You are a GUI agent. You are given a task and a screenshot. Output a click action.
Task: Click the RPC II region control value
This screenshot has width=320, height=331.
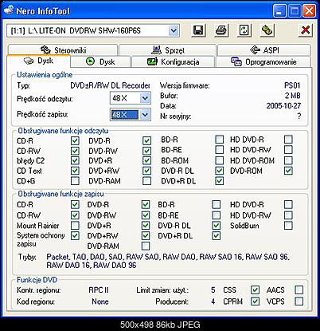pyautogui.click(x=99, y=290)
